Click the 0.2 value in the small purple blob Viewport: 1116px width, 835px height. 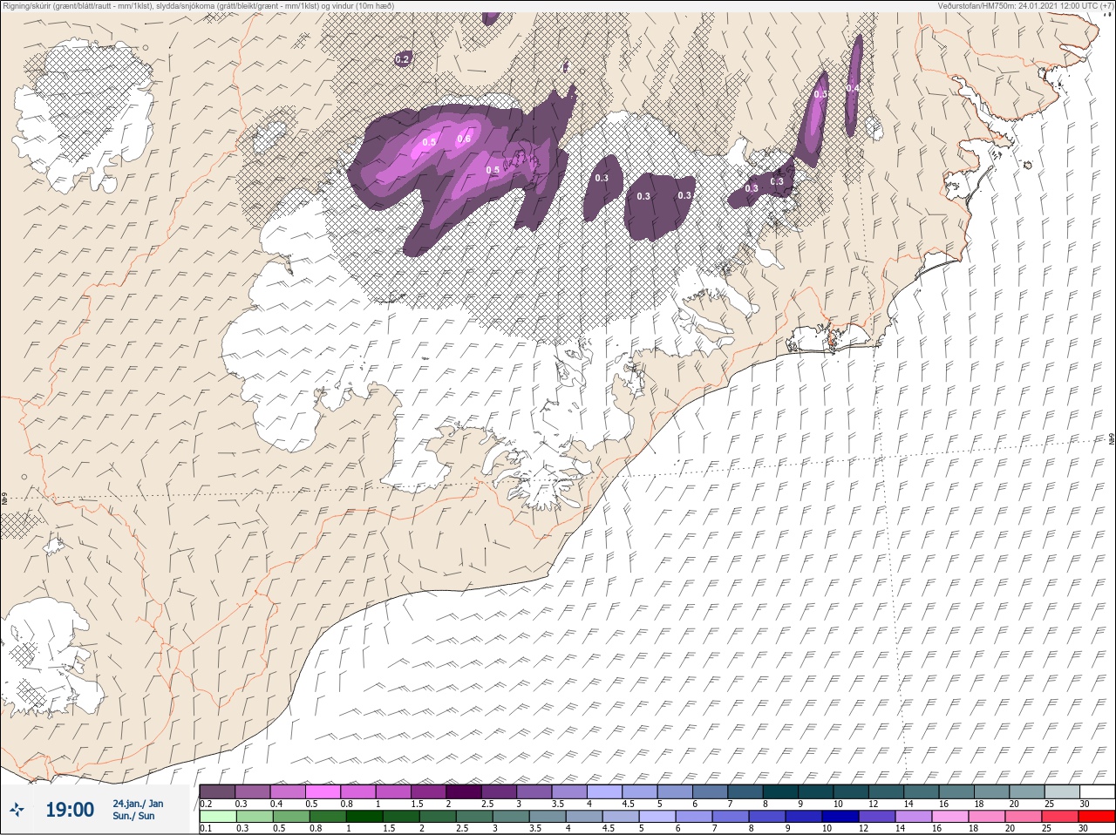click(402, 59)
